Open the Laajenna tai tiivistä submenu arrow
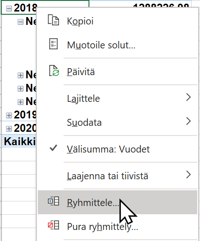 pyautogui.click(x=188, y=175)
